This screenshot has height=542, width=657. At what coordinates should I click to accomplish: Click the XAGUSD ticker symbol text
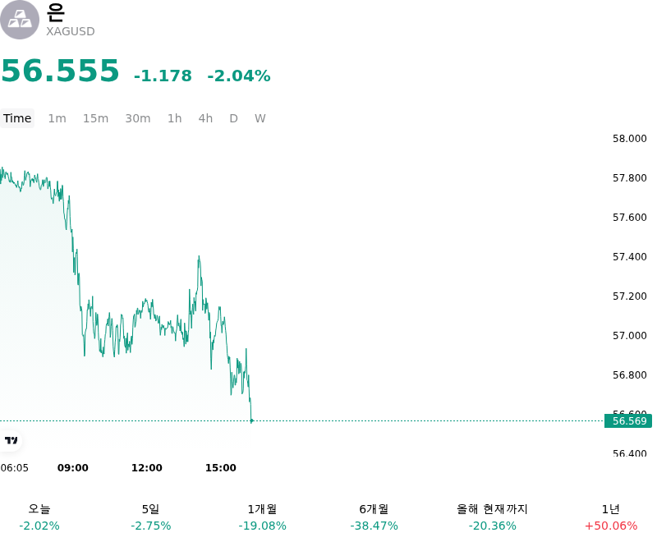[71, 31]
